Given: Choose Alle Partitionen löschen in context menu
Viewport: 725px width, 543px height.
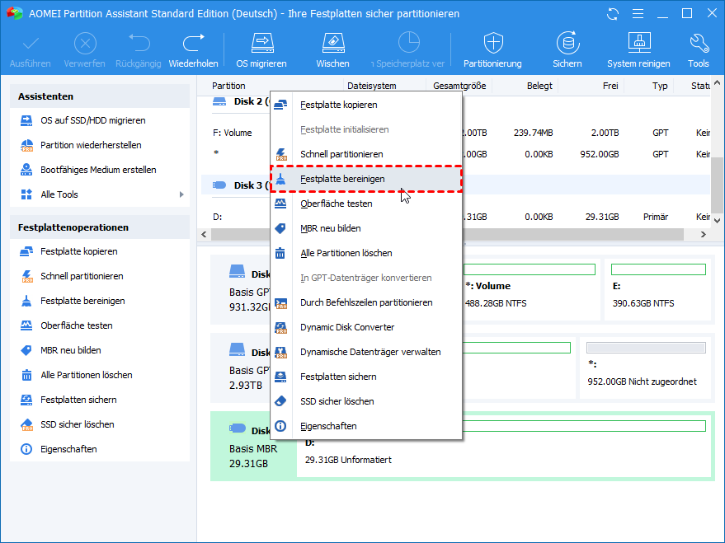Looking at the screenshot, I should (366, 253).
